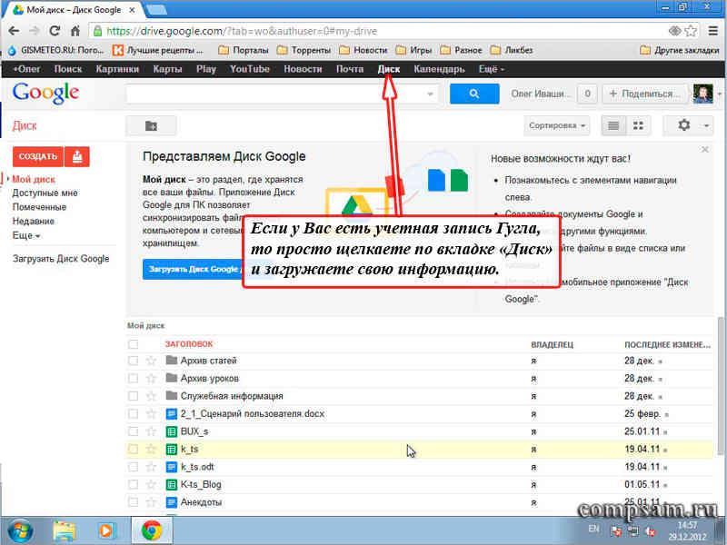Switch to grid view icon

639,125
